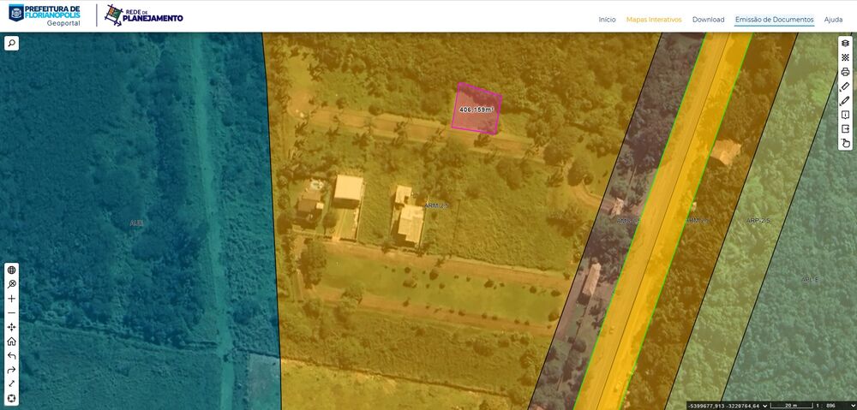
Task: Undo to previous map view
Action: click(x=11, y=356)
